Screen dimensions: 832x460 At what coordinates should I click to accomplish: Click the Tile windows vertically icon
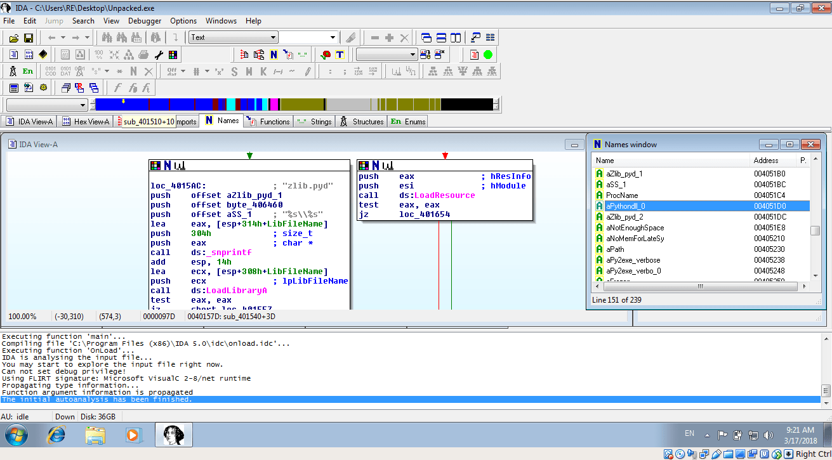click(x=456, y=38)
